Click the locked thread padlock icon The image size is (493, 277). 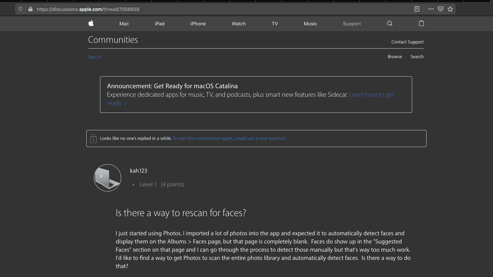tap(93, 138)
